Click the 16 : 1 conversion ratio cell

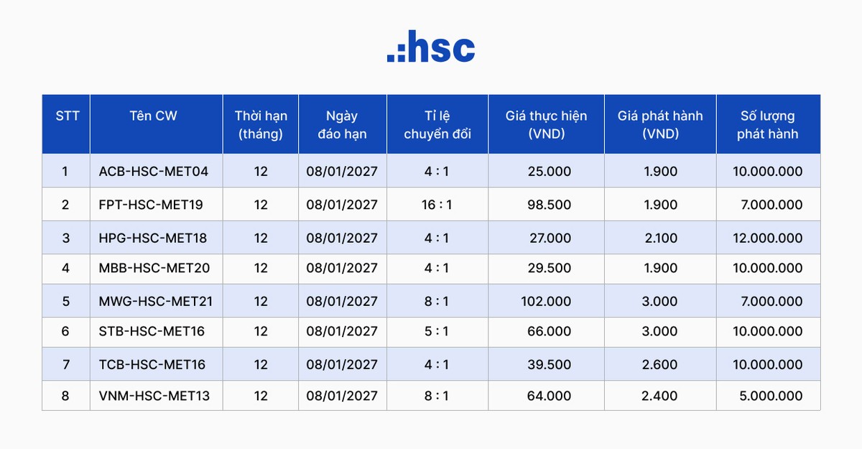tap(437, 205)
